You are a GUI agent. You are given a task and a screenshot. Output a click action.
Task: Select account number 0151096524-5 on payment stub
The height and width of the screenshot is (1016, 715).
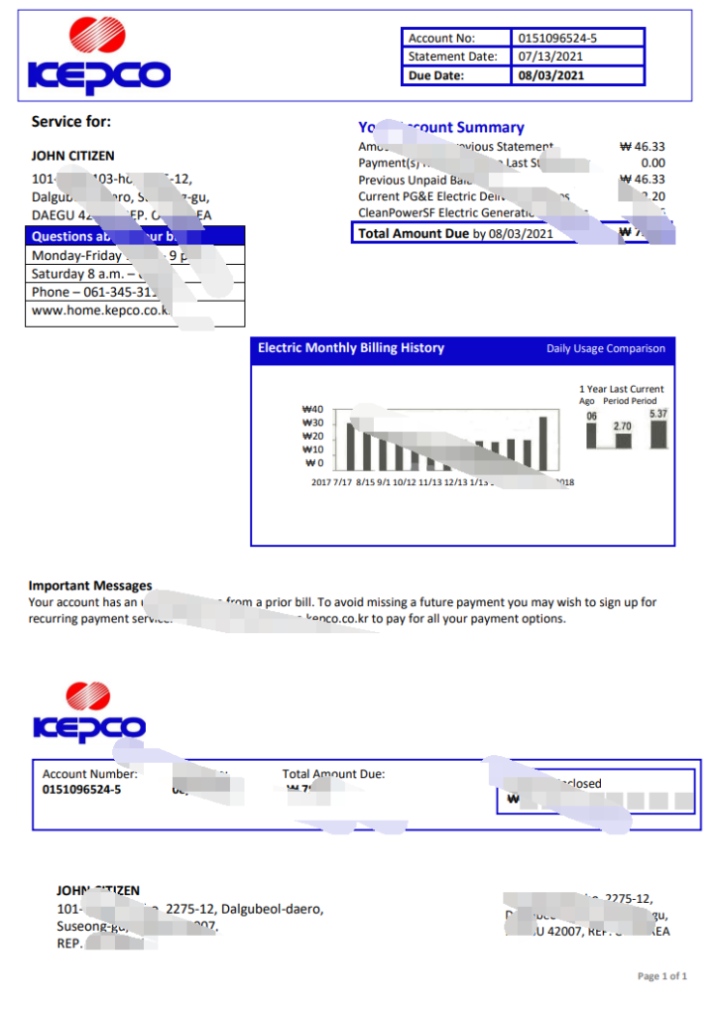pyautogui.click(x=81, y=789)
